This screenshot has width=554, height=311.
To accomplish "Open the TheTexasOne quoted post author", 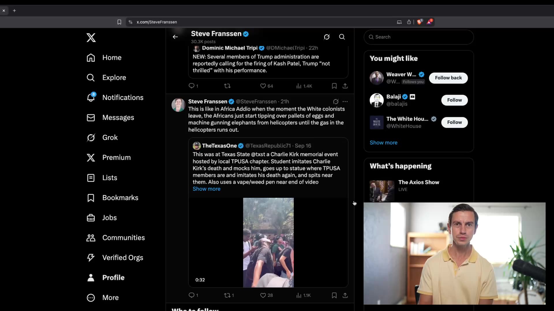I will point(219,146).
